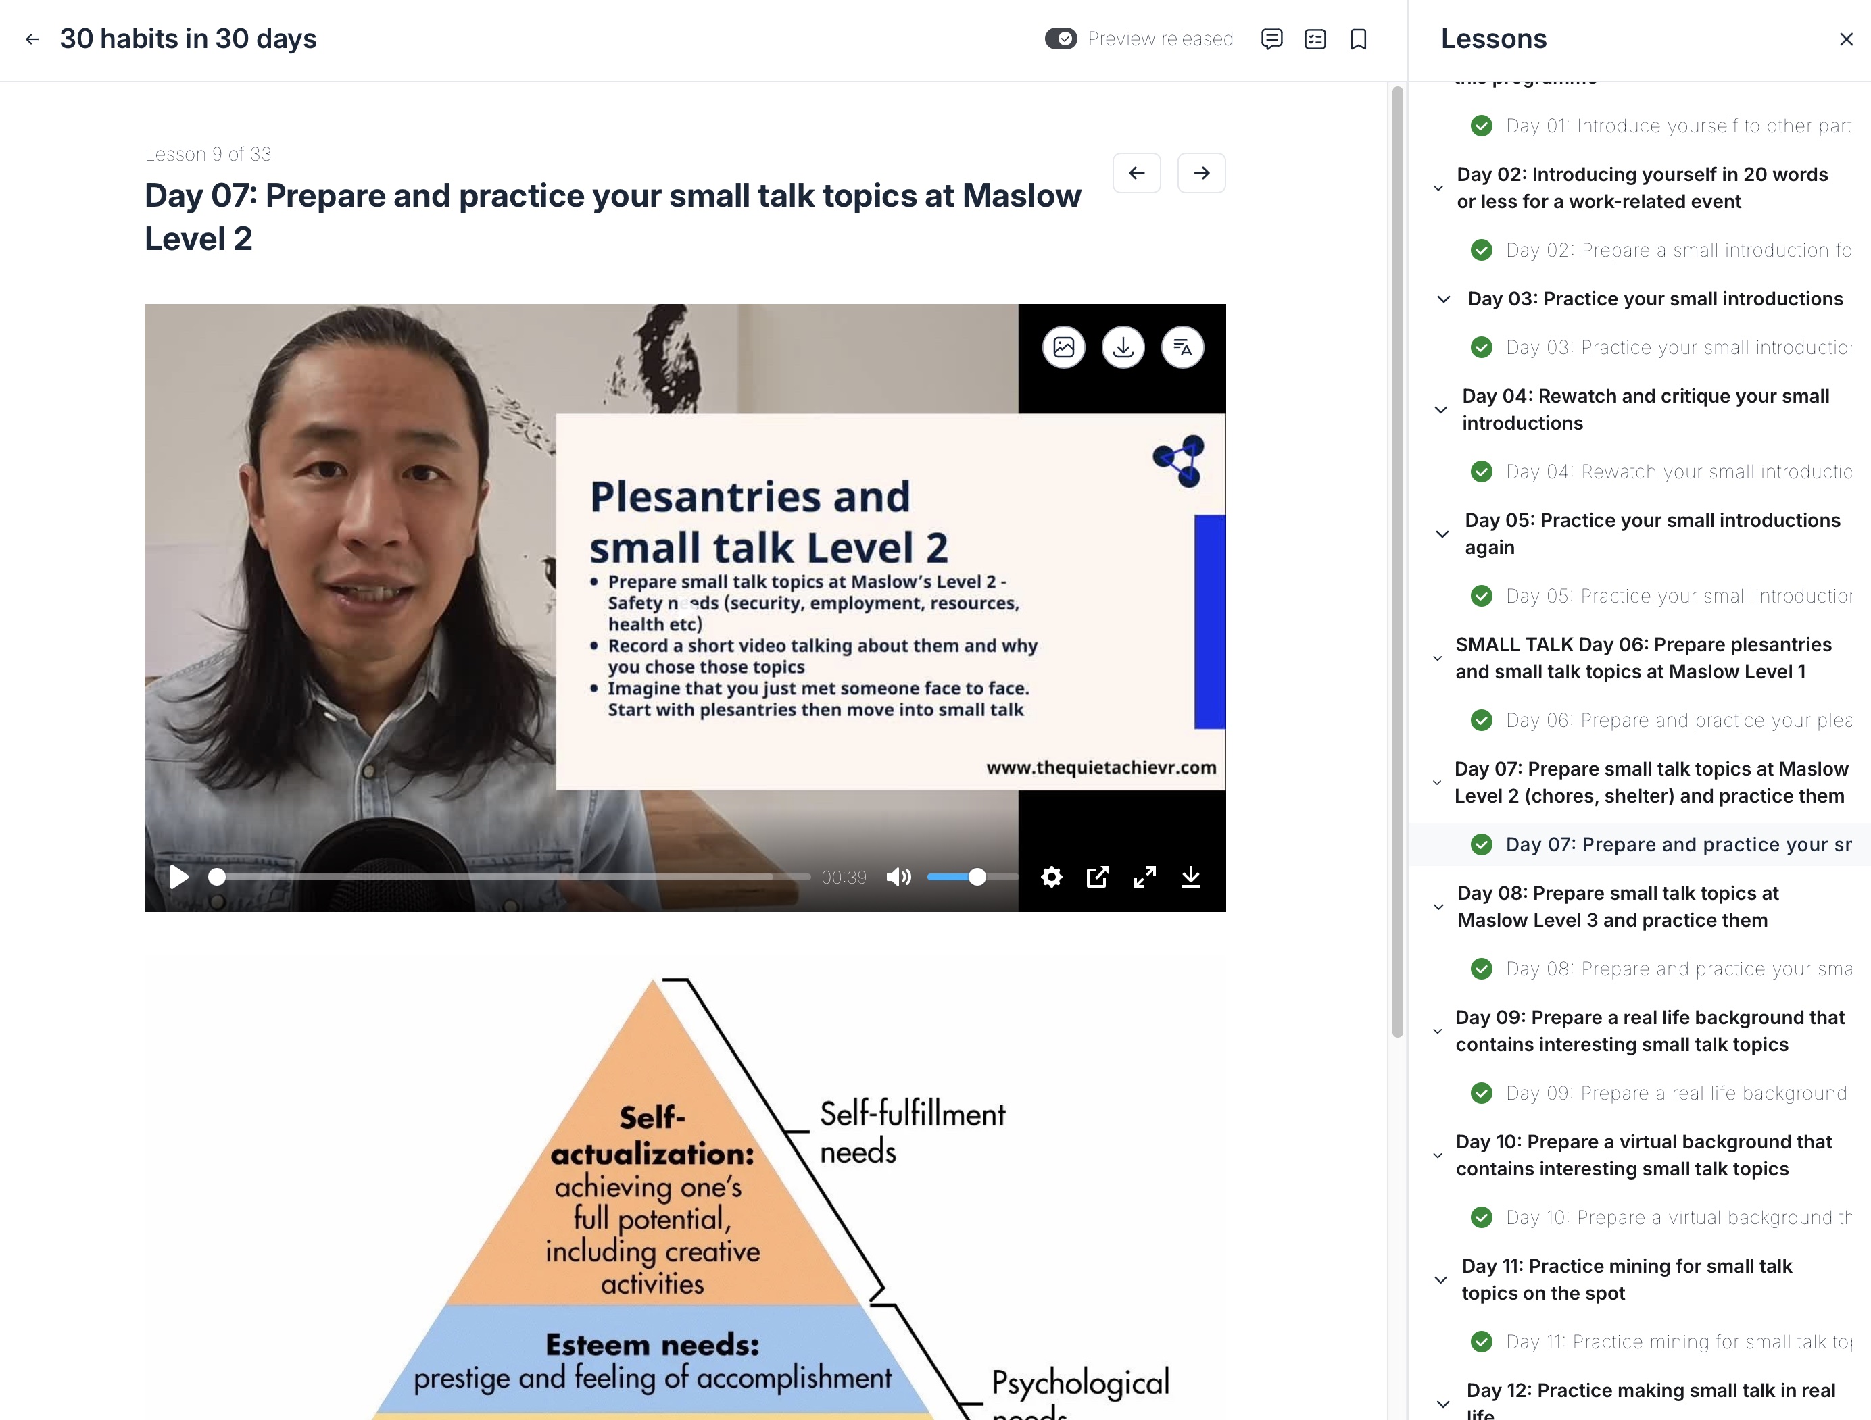Mute the video volume speaker
The image size is (1871, 1420).
[x=898, y=876]
